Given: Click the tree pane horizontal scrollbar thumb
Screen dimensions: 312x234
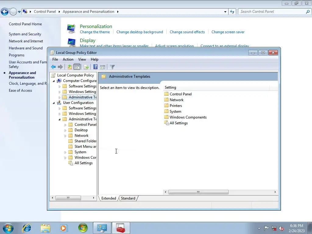Looking at the screenshot, I should [68, 198].
